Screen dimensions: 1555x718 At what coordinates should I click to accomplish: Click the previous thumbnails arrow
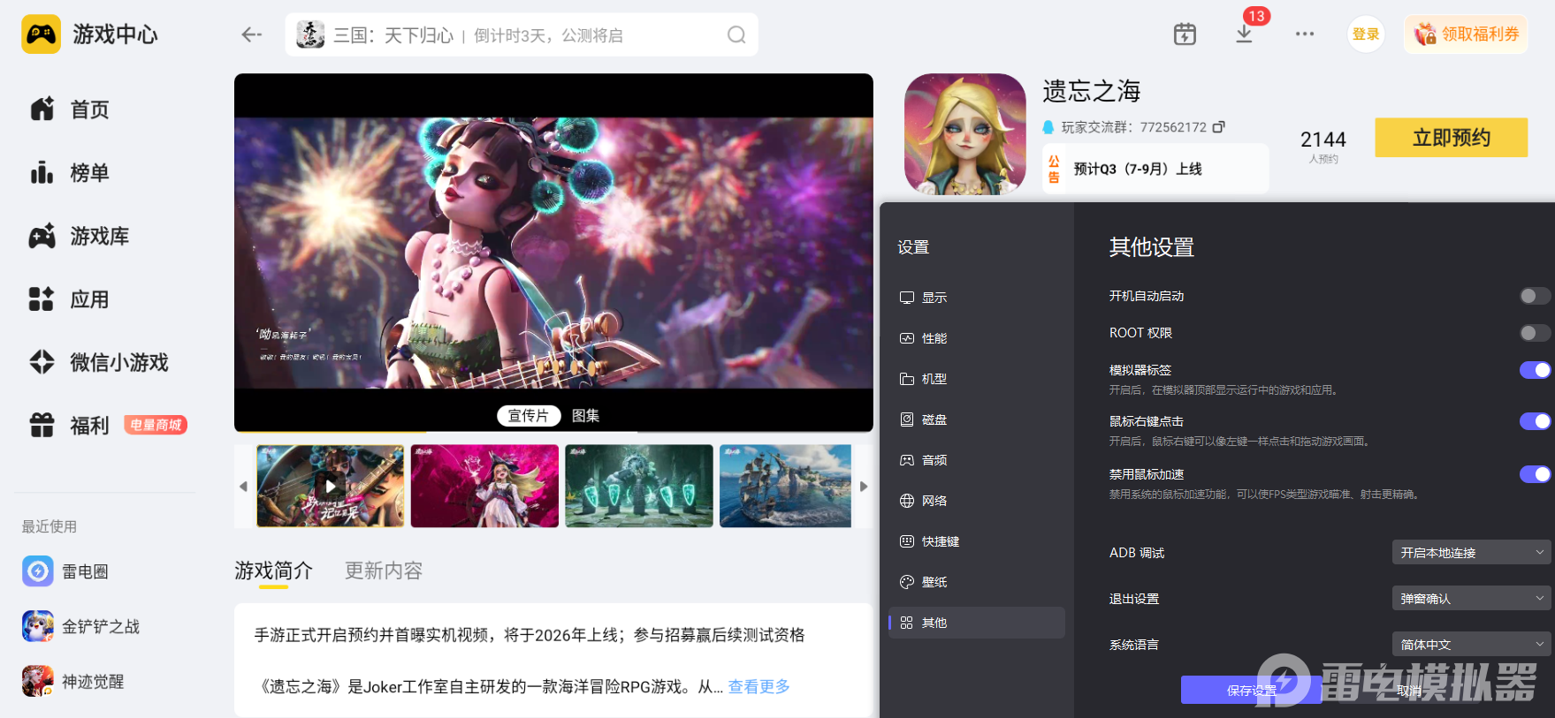click(243, 487)
